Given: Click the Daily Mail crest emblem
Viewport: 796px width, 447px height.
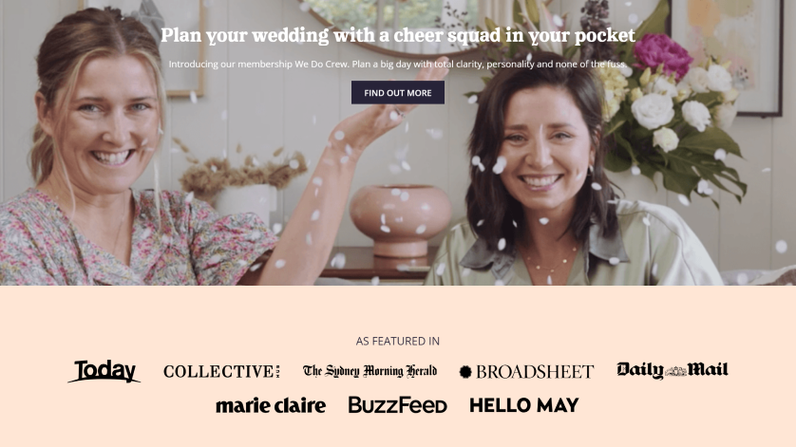Looking at the screenshot, I should (x=675, y=371).
